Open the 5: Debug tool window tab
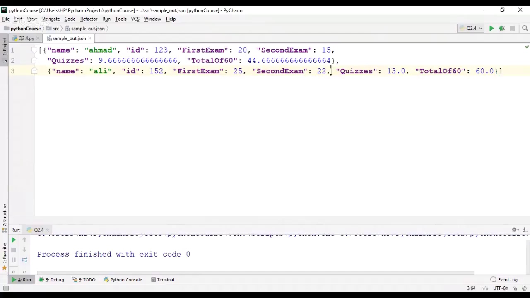This screenshot has height=298, width=530. (x=51, y=280)
